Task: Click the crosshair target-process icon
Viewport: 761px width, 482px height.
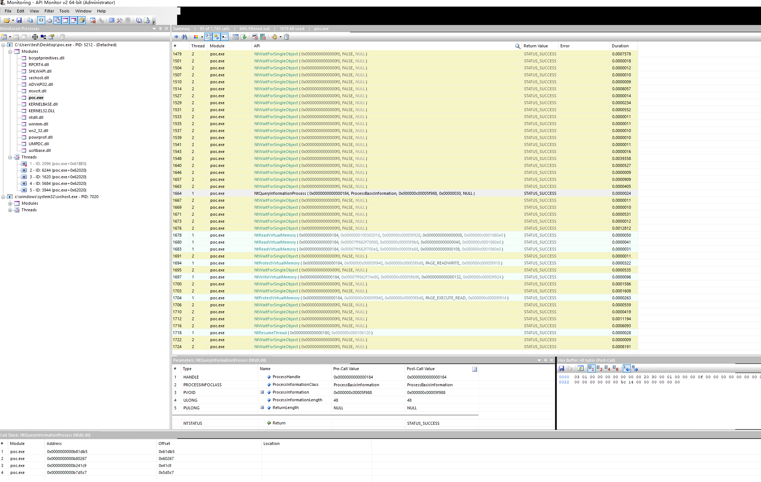Action: (35, 37)
